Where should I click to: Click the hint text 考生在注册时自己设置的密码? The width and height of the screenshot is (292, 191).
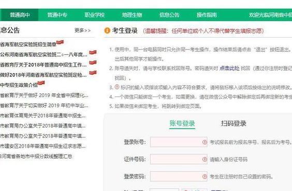tap(241, 177)
